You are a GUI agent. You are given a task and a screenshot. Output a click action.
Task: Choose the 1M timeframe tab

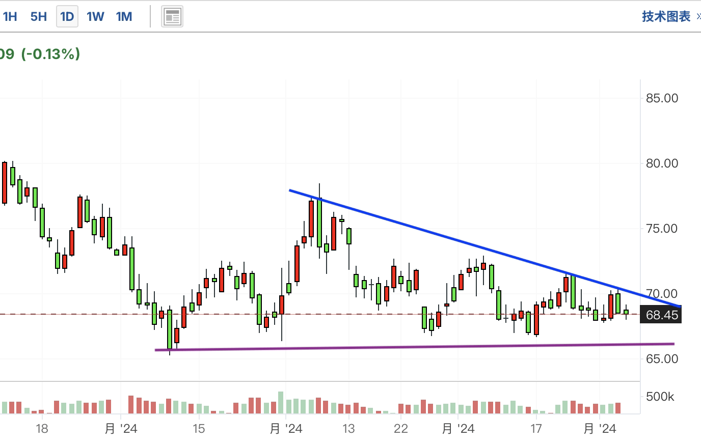(x=124, y=17)
